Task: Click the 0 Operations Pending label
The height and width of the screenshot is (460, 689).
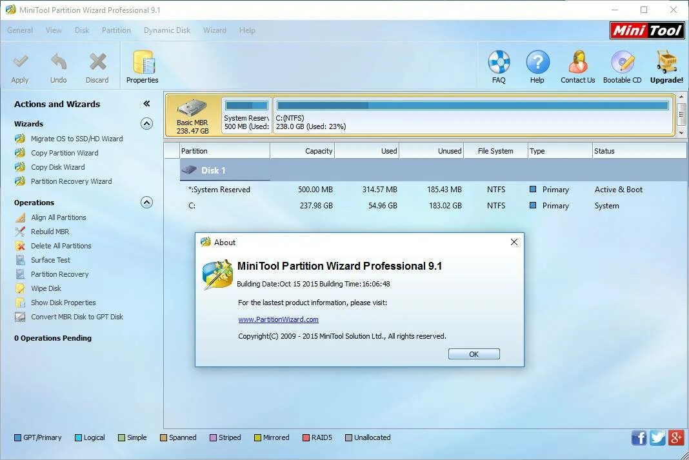Action: (x=53, y=338)
